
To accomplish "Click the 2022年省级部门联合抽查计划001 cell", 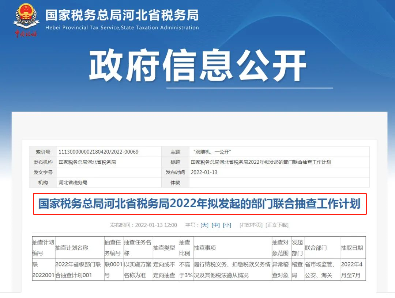I will [x=80, y=270].
